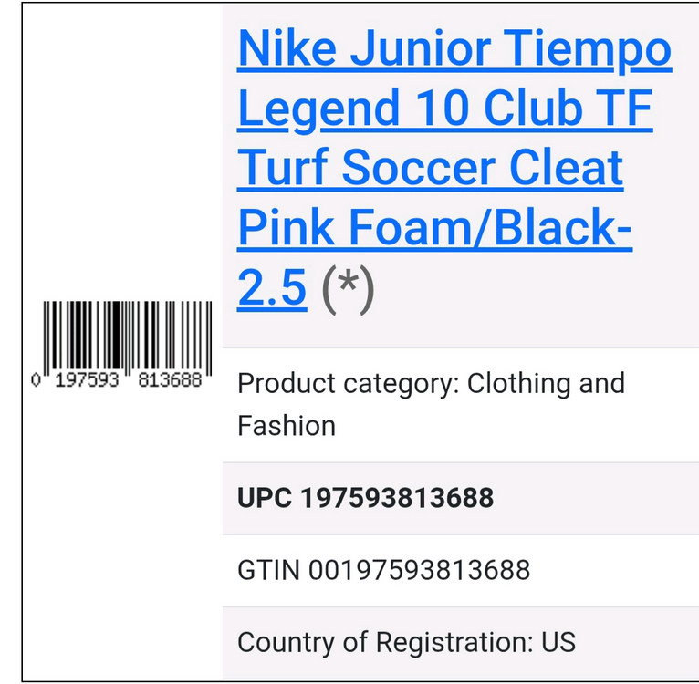Click the UPC barcode image
Viewport: 699px width, 684px height.
click(127, 336)
